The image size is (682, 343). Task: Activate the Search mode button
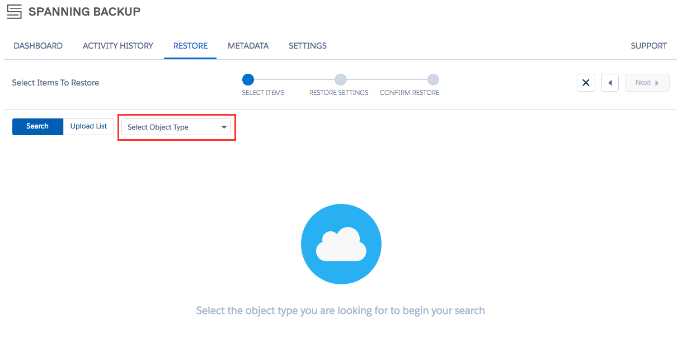(37, 126)
